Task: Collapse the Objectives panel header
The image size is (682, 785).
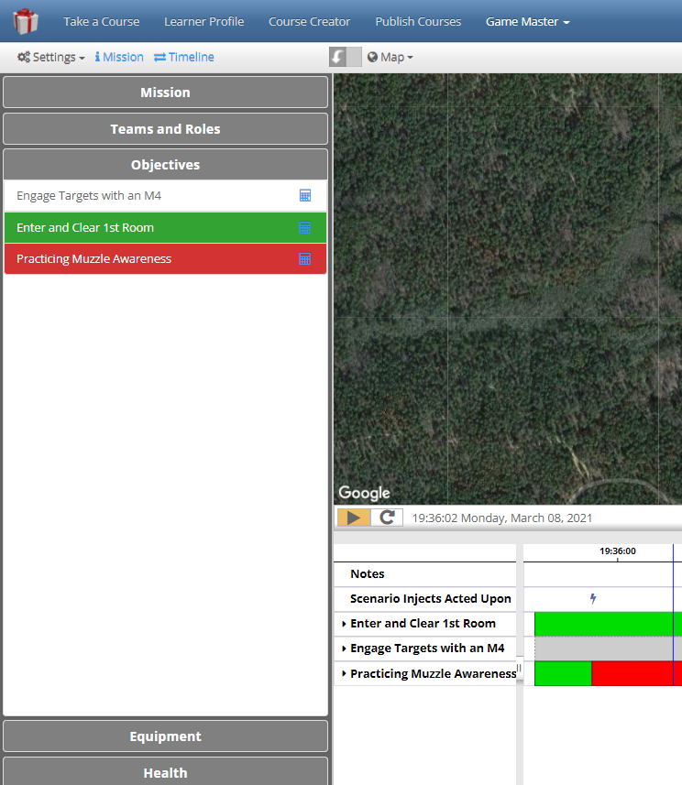Action: (x=165, y=165)
